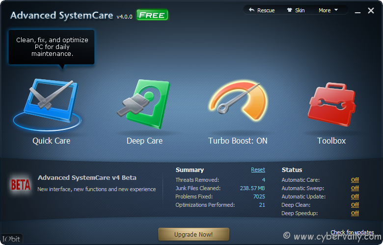Reset the Summary statistics
The image size is (383, 245).
[x=258, y=170]
